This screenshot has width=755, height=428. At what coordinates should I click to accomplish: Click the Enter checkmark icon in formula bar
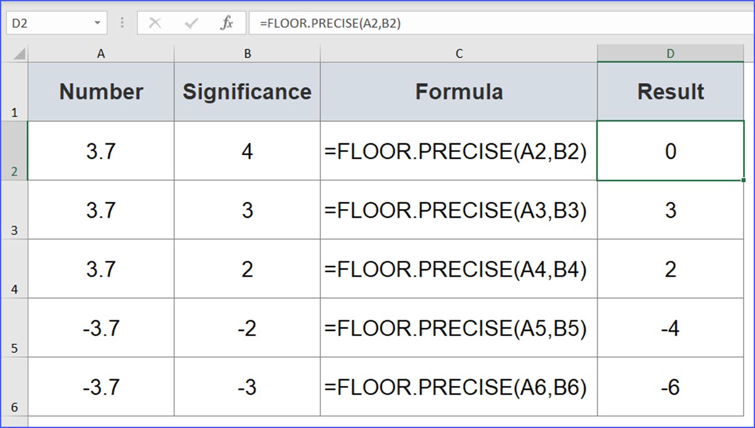tap(191, 24)
